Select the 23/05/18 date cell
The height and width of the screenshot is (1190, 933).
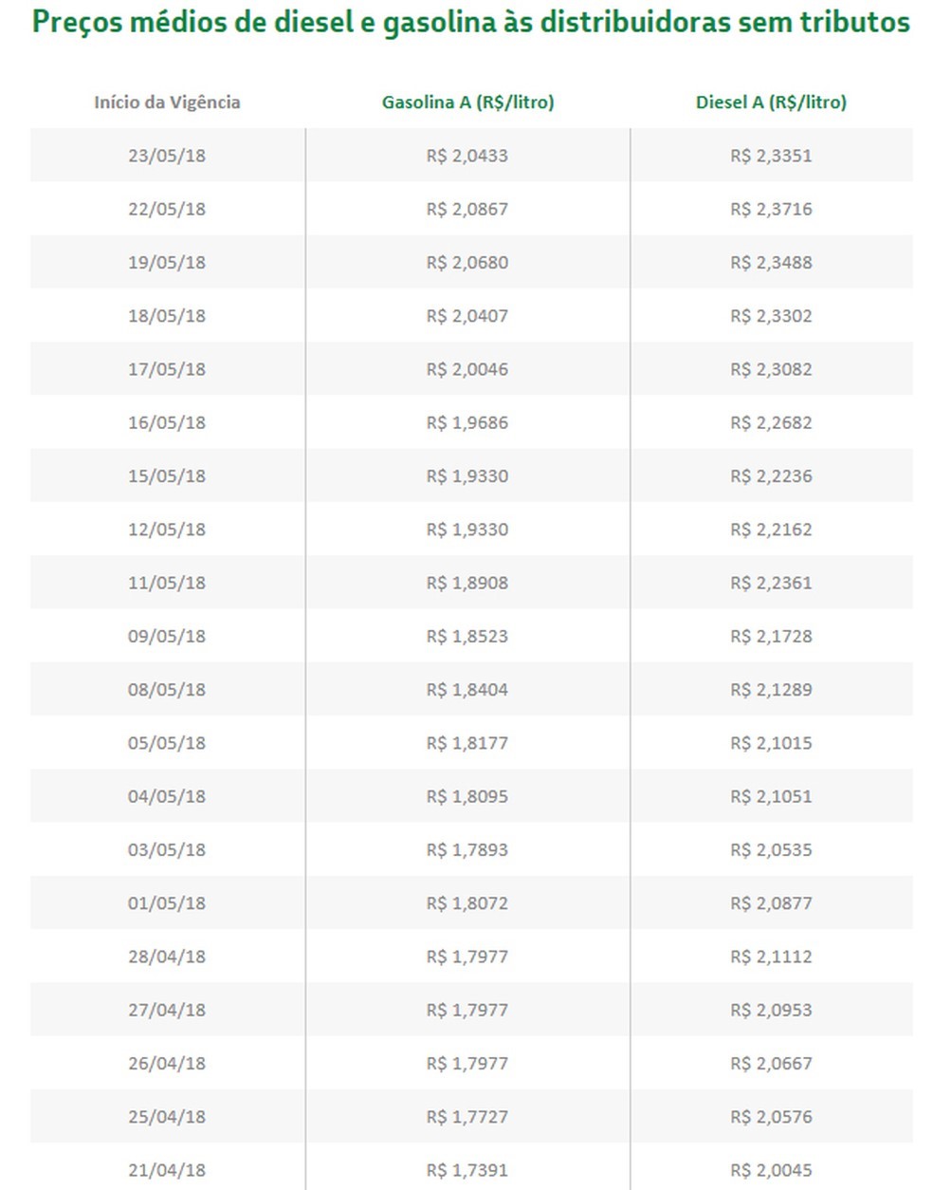167,156
